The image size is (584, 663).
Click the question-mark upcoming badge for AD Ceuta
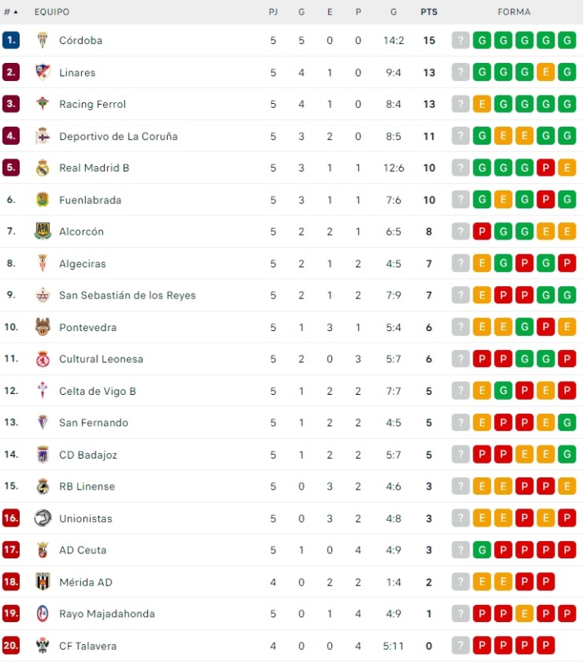pyautogui.click(x=460, y=550)
